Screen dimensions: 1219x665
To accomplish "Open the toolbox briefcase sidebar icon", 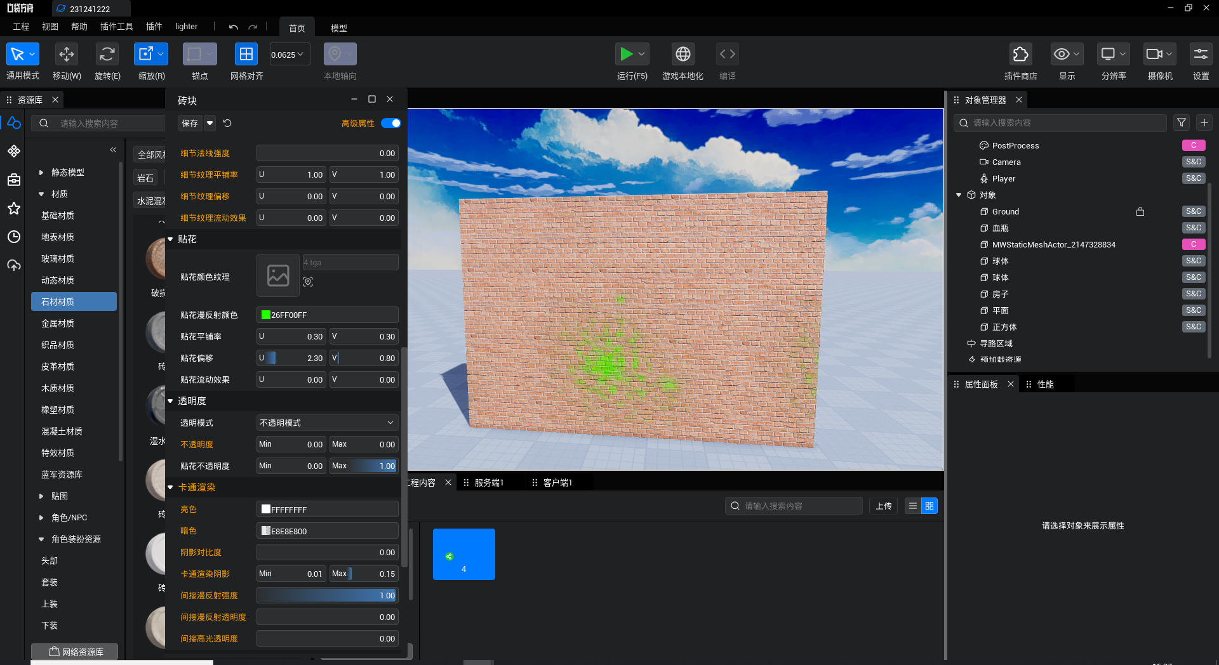I will [x=14, y=180].
